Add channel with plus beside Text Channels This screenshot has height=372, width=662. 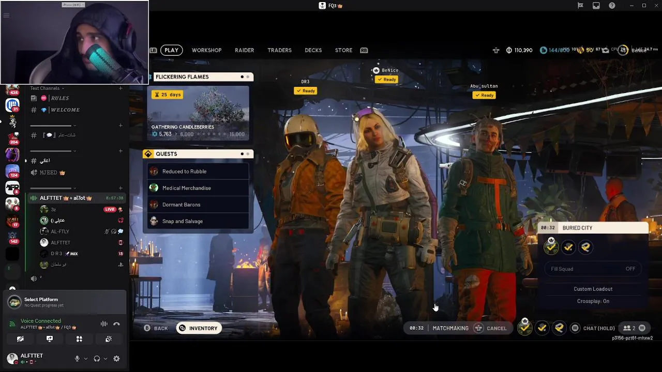[x=121, y=88]
